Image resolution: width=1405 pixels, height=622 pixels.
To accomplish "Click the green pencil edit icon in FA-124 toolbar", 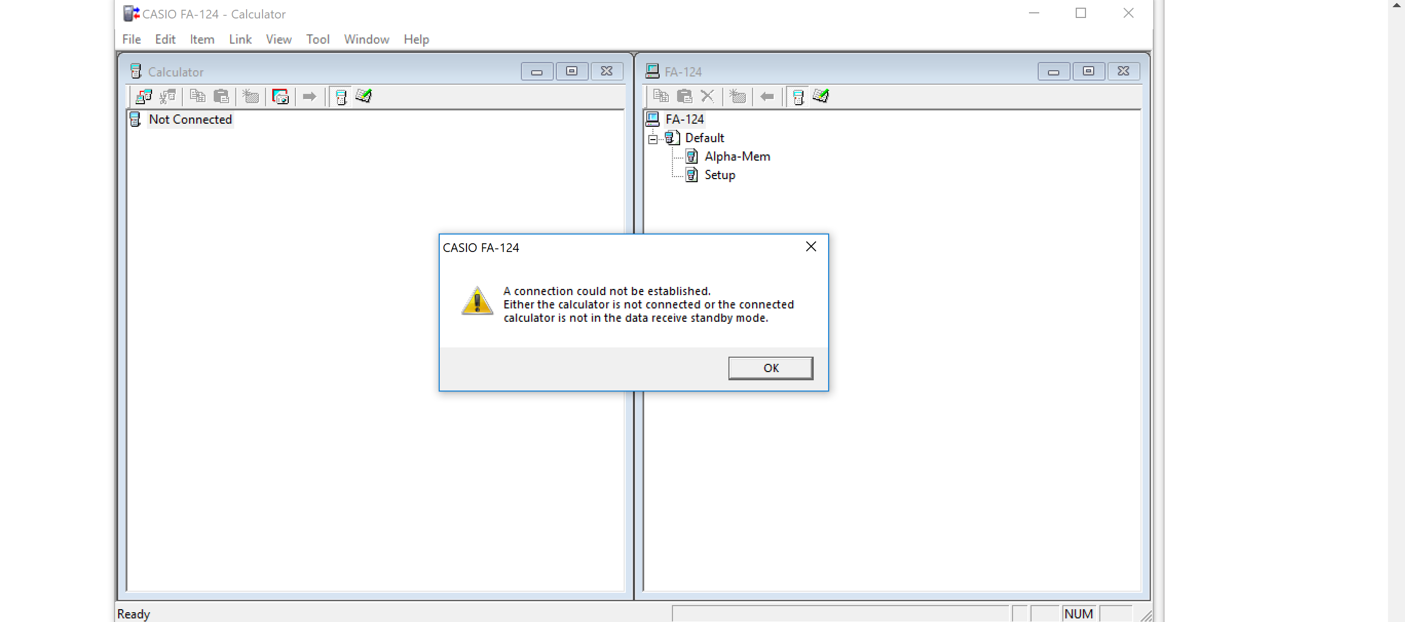I will click(x=821, y=96).
